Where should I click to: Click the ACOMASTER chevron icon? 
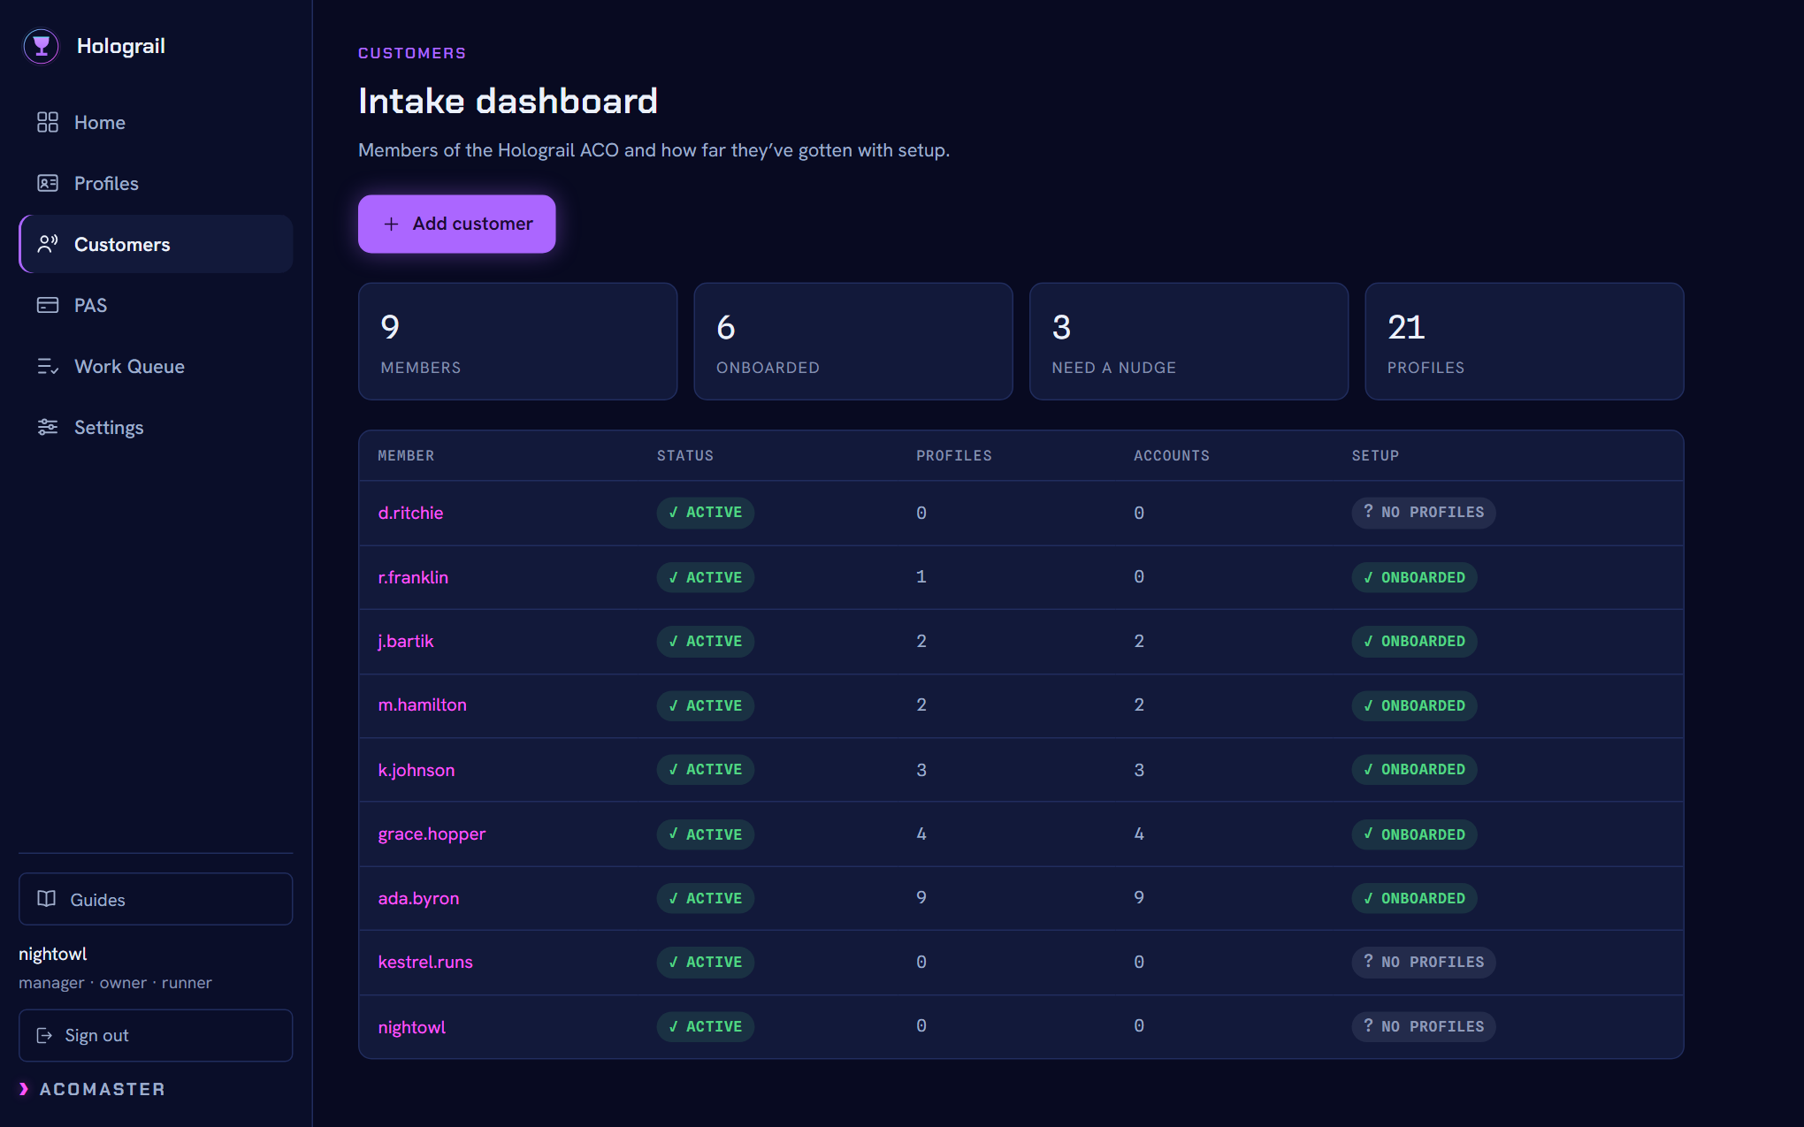24,1089
